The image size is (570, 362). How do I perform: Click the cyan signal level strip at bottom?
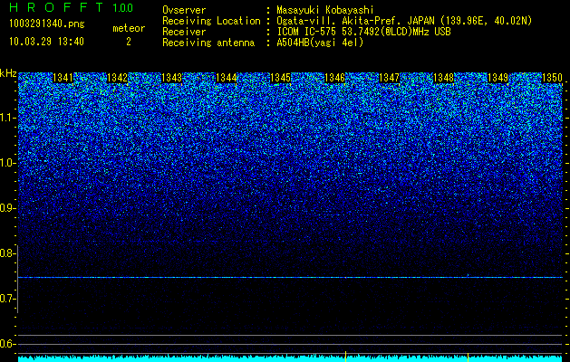coord(290,358)
